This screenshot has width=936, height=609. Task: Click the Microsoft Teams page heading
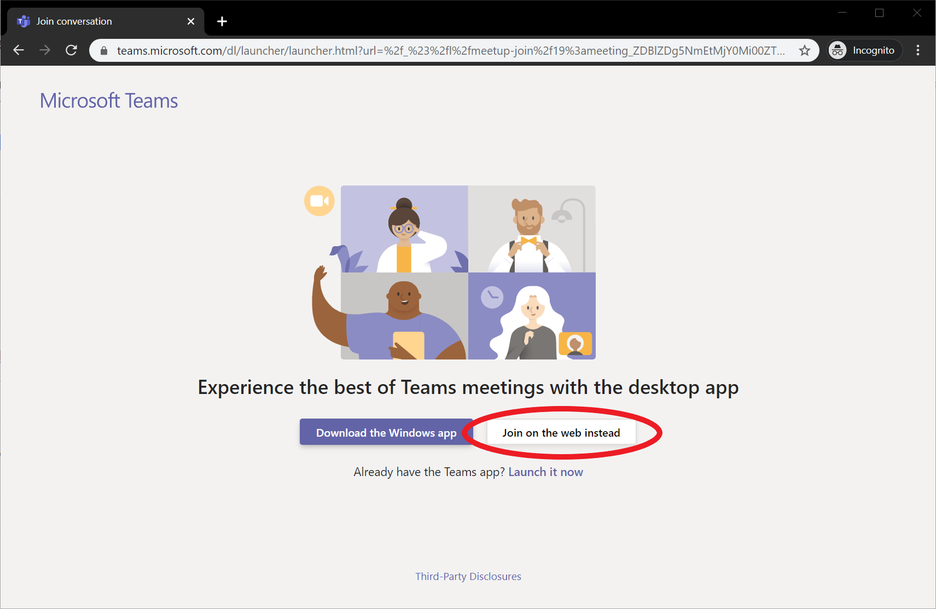(108, 100)
